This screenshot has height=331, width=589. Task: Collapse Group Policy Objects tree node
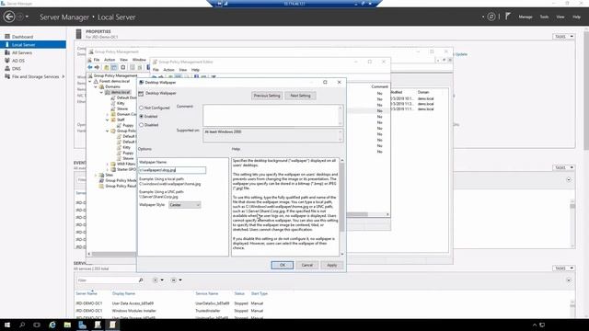coord(108,131)
